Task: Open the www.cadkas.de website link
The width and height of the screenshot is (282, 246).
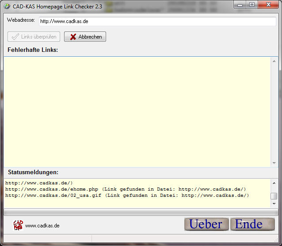Action: click(x=42, y=226)
